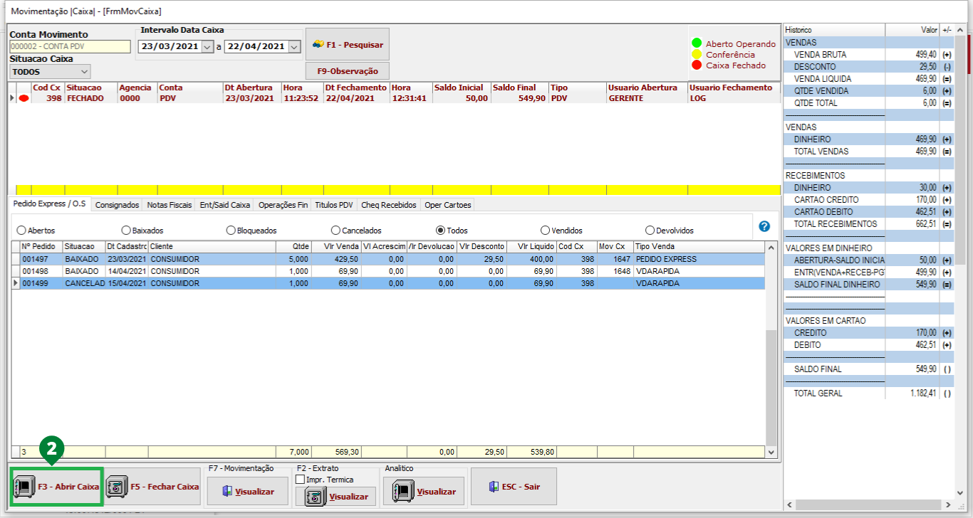Image resolution: width=973 pixels, height=518 pixels.
Task: Click the Historico column header
Action: [834, 30]
